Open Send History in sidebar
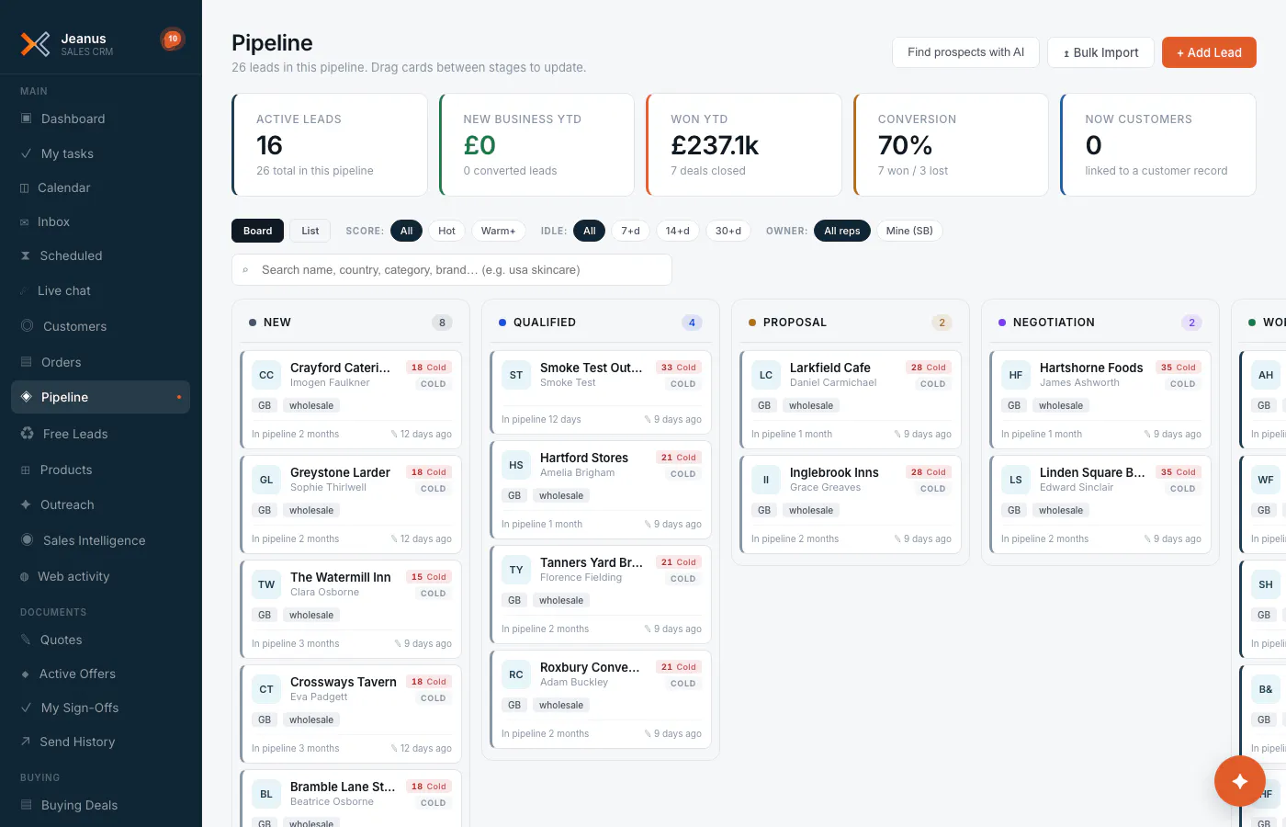 pyautogui.click(x=101, y=742)
